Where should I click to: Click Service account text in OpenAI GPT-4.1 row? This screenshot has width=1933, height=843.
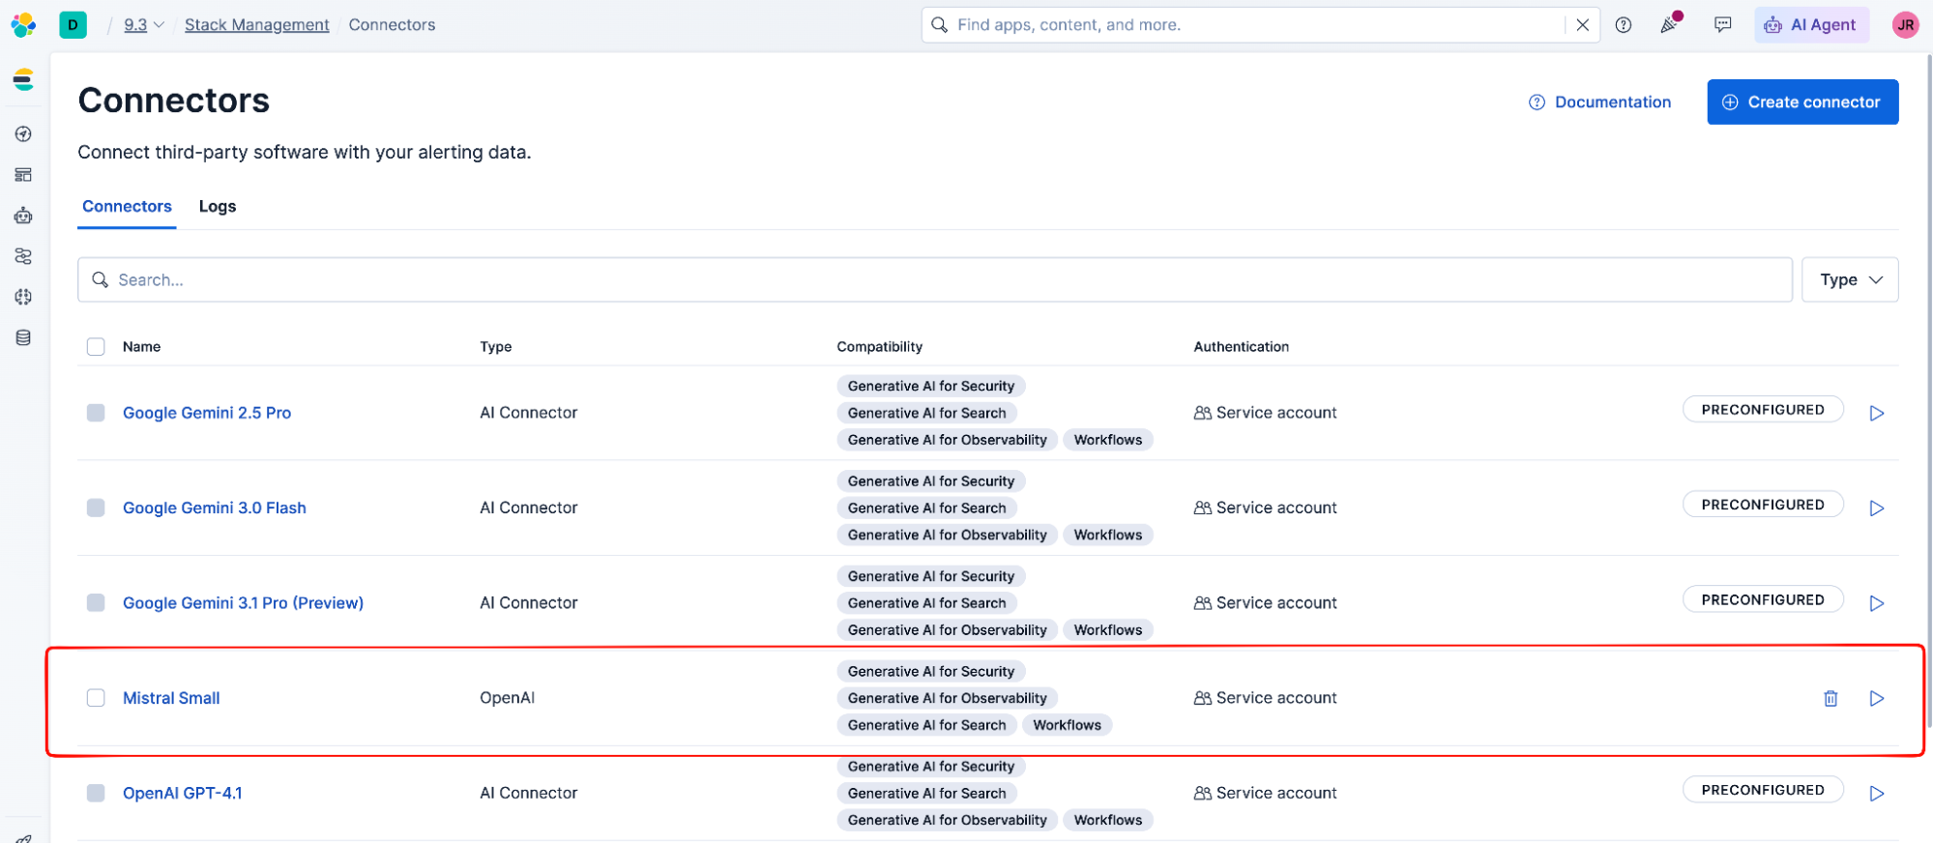(1276, 793)
